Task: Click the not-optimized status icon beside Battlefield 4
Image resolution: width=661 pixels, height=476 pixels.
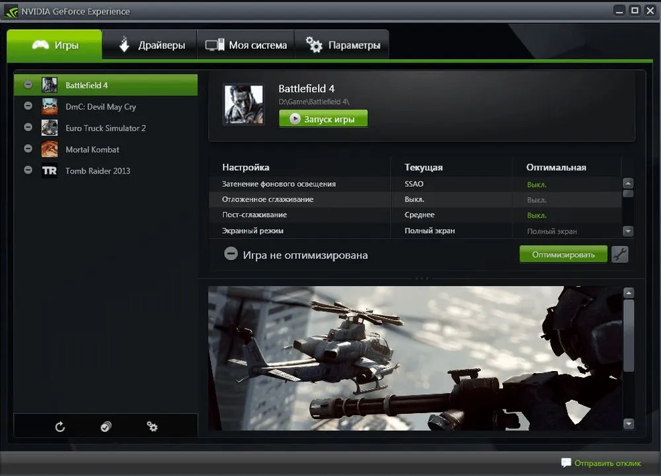Action: pyautogui.click(x=28, y=85)
